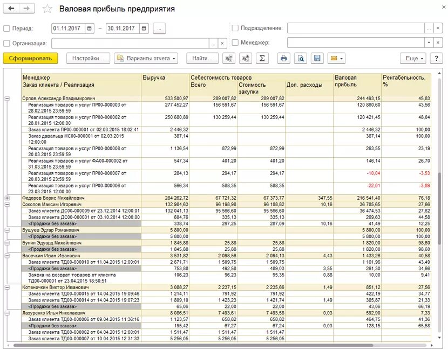Go back with the left arrow button
The image size is (448, 350).
pos(11,8)
